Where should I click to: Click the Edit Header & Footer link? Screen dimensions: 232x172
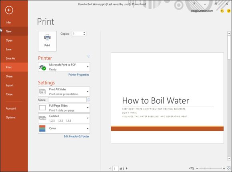76,136
